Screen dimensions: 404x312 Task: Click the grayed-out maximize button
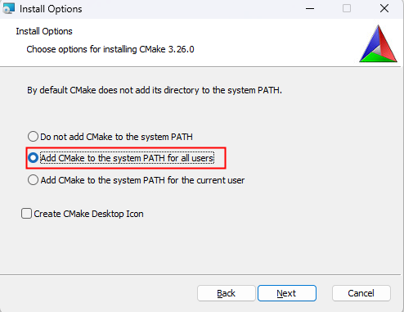(x=347, y=8)
